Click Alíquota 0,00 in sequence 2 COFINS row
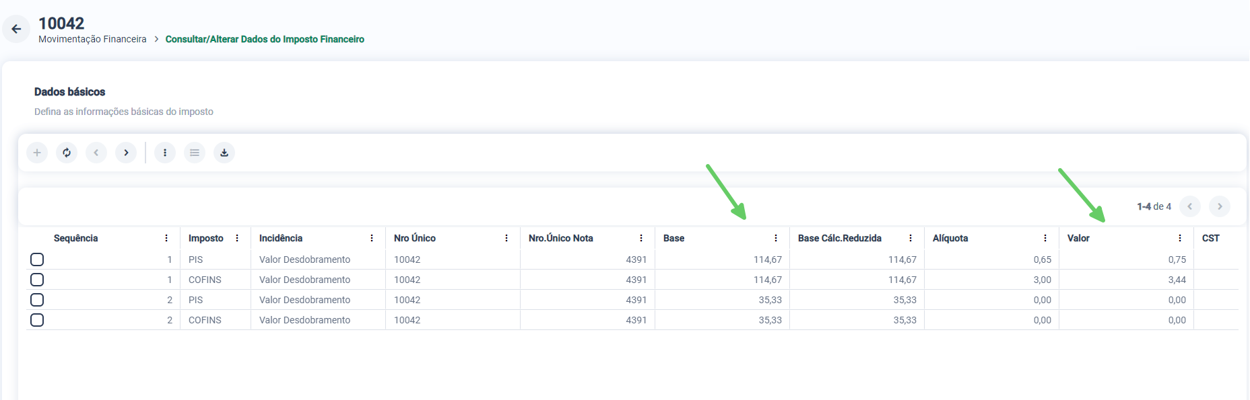1250x400 pixels. tap(1043, 320)
